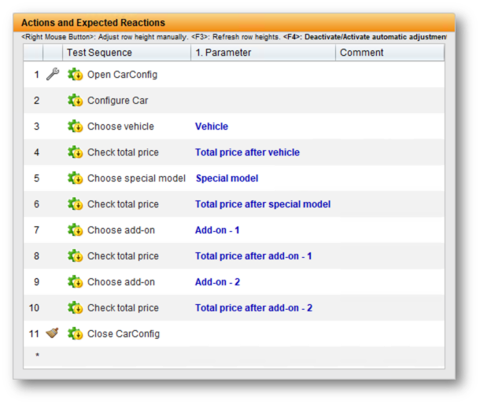Click row number 10
Viewport: 480px width, 404px height.
34,307
